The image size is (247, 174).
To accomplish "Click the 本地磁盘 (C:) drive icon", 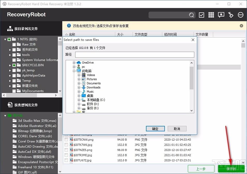I will (x=84, y=100).
